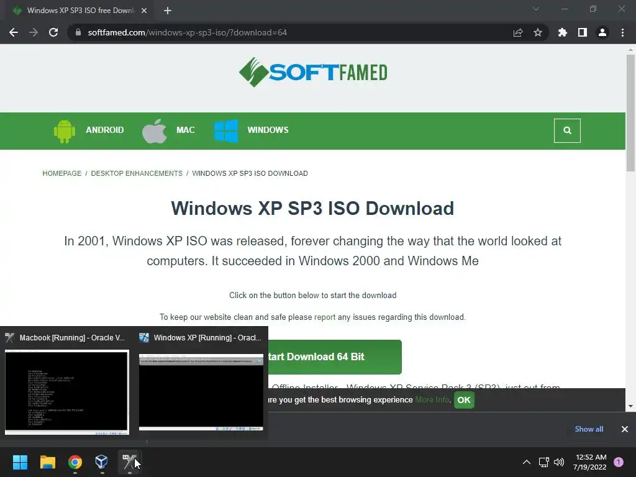Viewport: 636px width, 477px height.
Task: Click the Macbook [Running] preview title
Action: pyautogui.click(x=72, y=337)
